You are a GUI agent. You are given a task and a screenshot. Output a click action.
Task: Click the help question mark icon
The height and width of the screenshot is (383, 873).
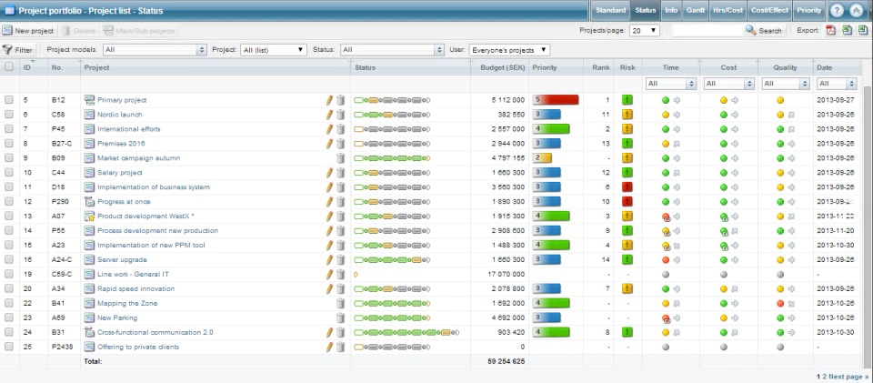click(x=837, y=11)
